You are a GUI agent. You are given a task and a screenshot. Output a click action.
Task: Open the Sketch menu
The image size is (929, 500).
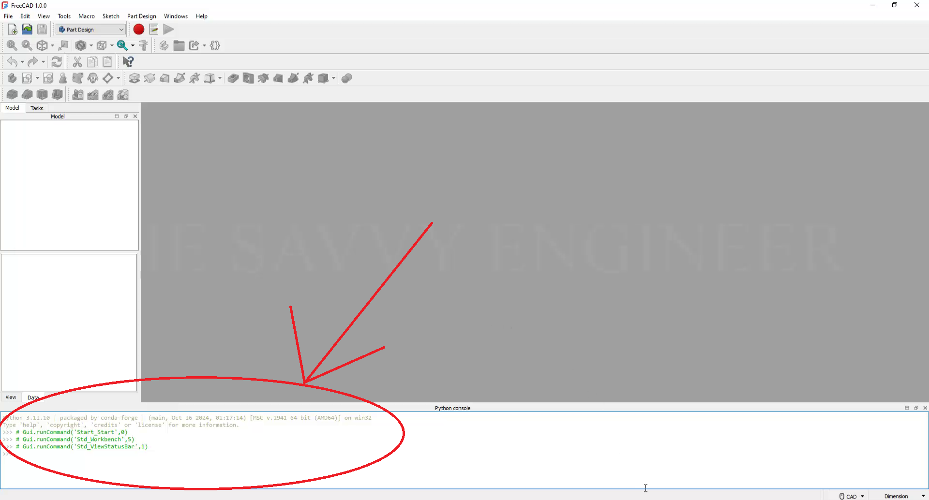click(110, 16)
